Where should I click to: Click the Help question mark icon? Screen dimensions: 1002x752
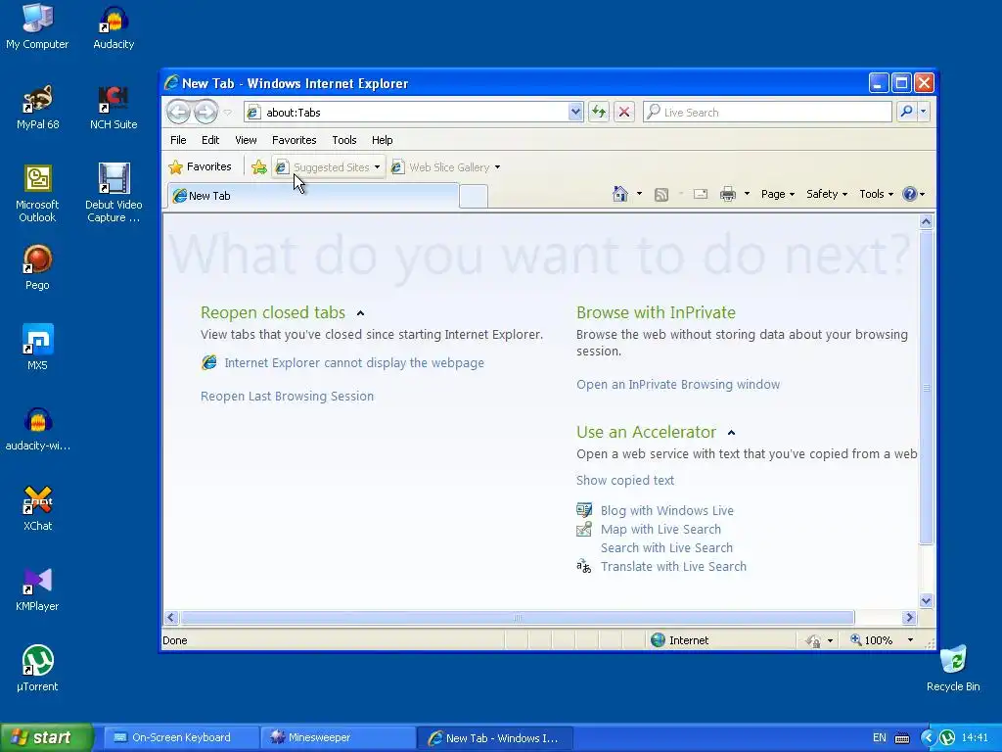(909, 194)
